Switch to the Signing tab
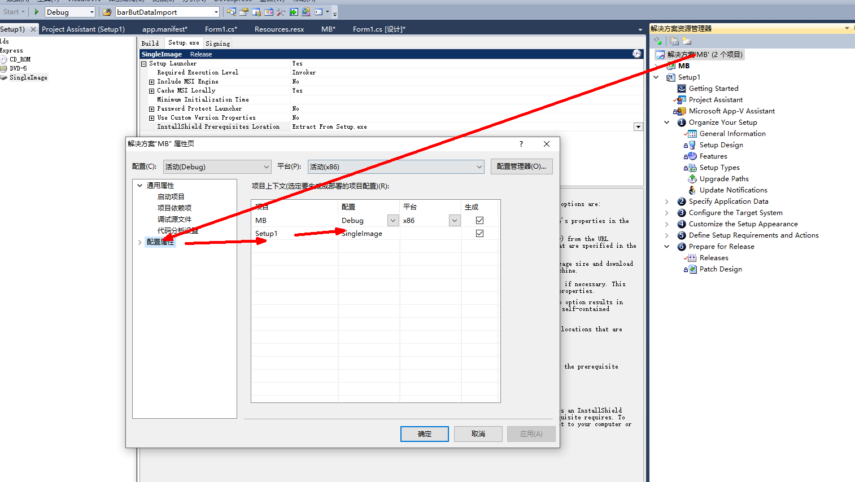Screen dimensions: 855x482 pyautogui.click(x=217, y=43)
